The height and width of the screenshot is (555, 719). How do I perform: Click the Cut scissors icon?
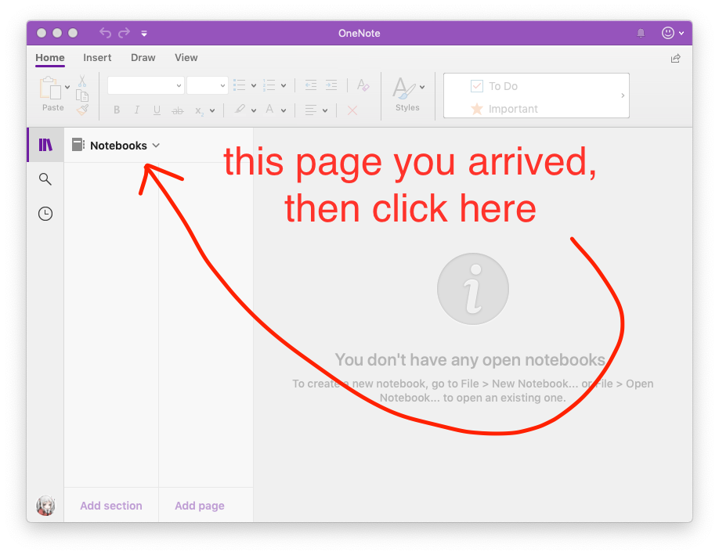(82, 81)
